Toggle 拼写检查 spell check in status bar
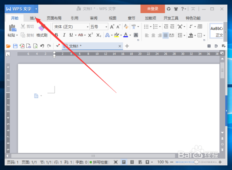Viewport: 232px width, 170px height. (99, 162)
